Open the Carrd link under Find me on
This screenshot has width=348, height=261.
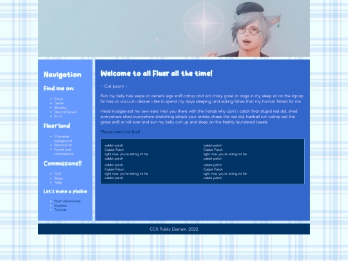59,99
